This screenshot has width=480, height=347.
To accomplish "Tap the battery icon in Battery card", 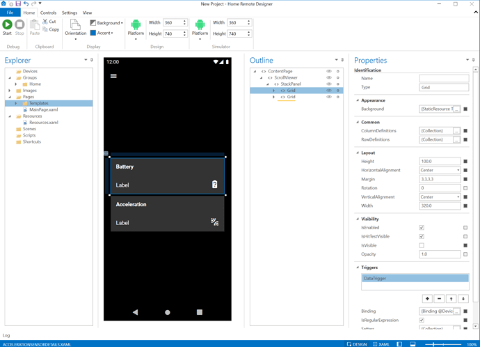I will click(214, 184).
